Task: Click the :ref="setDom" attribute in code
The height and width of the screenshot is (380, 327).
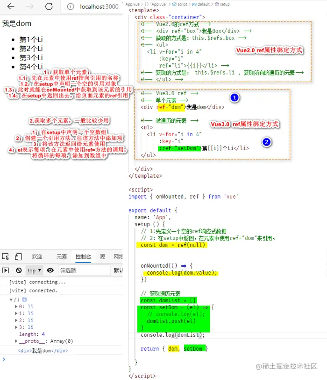Action: [180, 148]
